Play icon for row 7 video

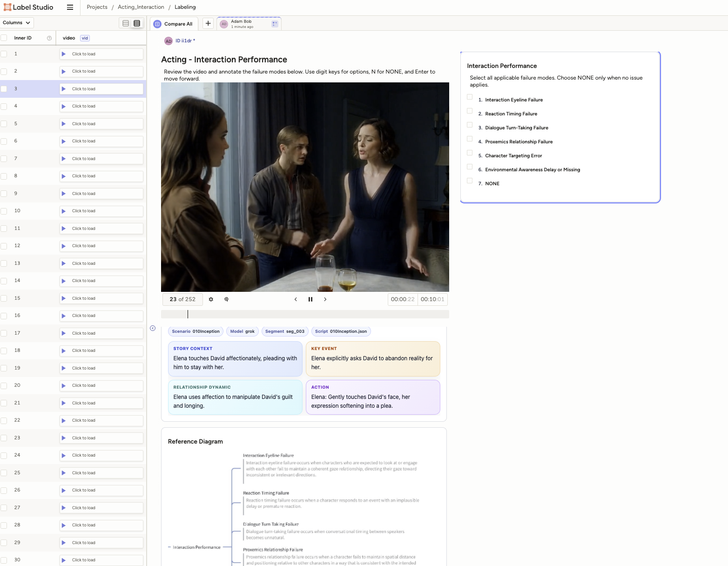point(64,159)
